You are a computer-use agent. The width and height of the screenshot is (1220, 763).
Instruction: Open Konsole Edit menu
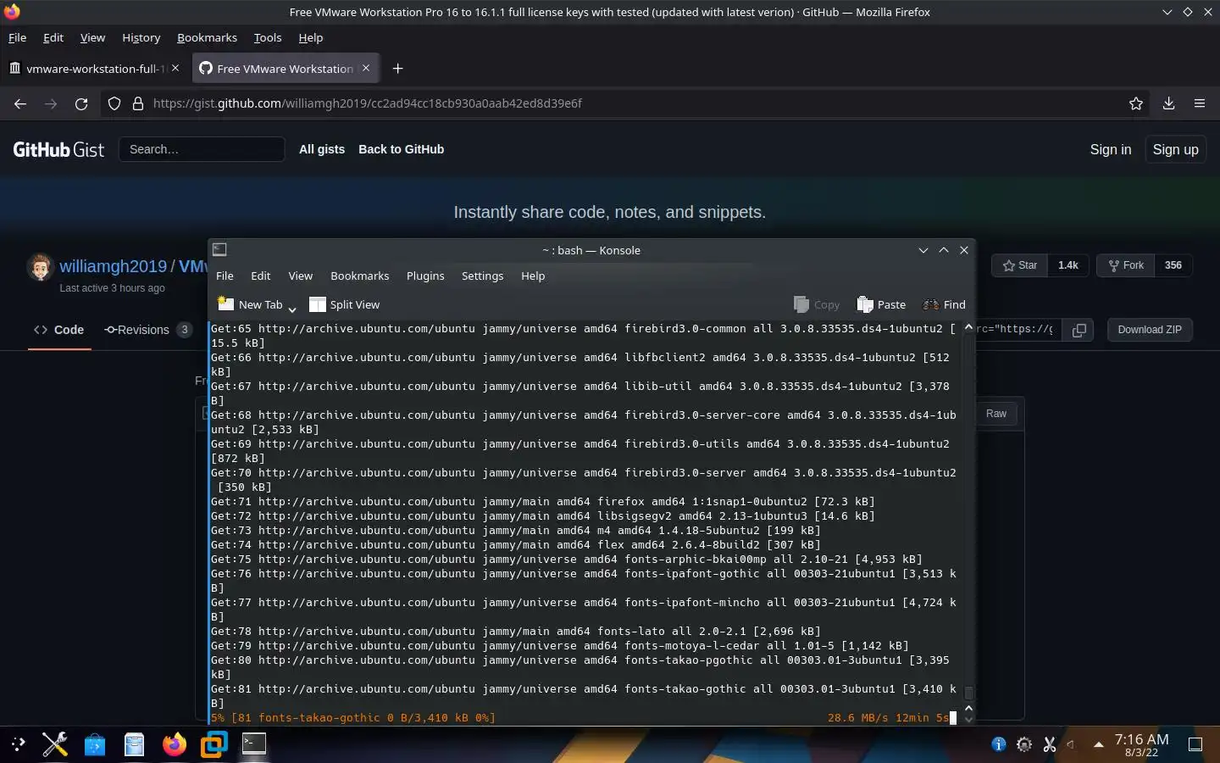pos(261,276)
